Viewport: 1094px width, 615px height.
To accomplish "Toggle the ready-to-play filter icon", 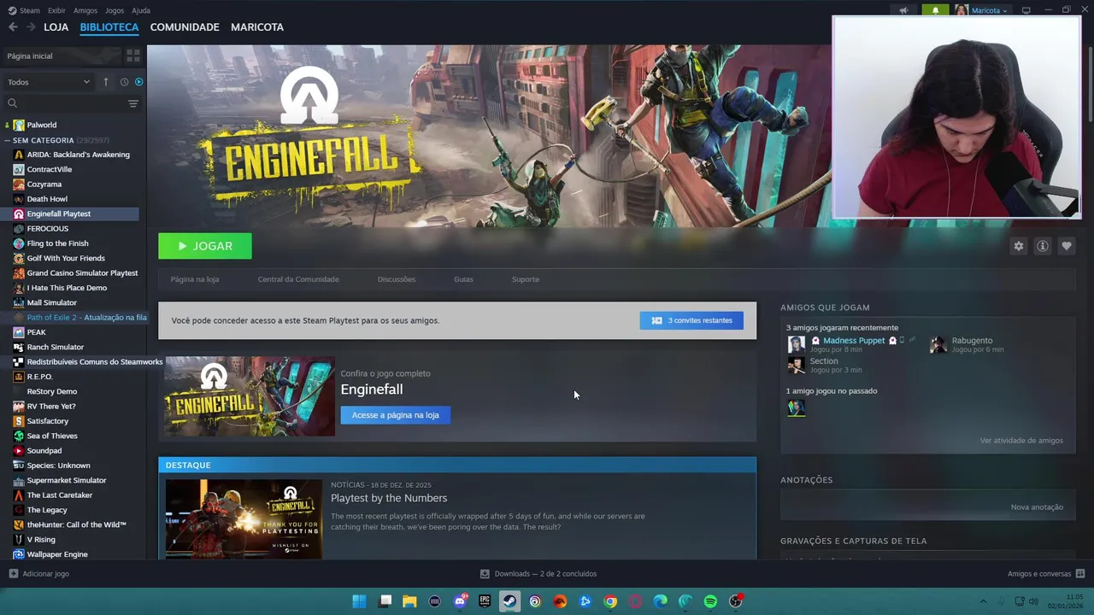I will (138, 82).
